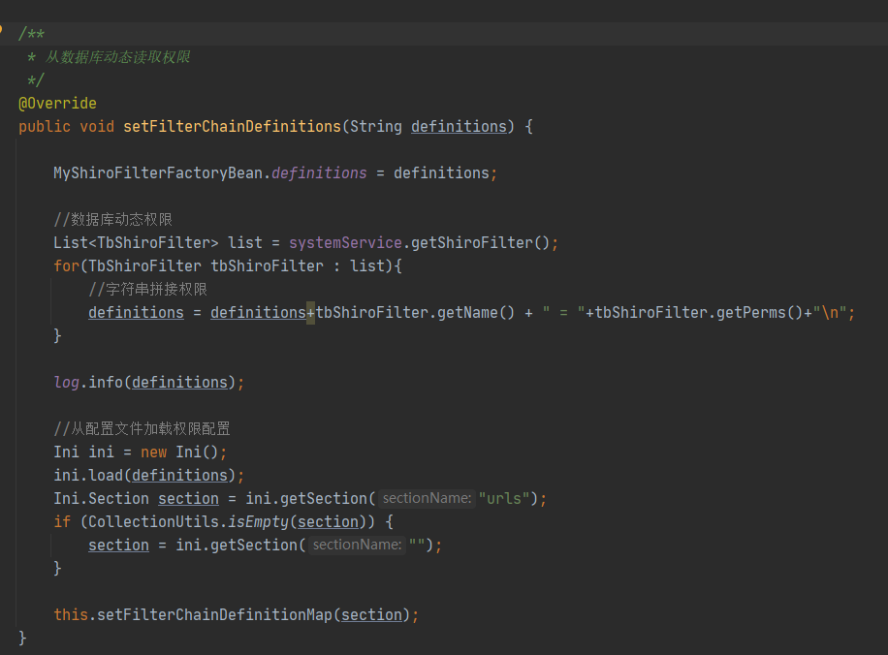Click the //数据库动态权限 comment
888x655 pixels.
click(112, 220)
